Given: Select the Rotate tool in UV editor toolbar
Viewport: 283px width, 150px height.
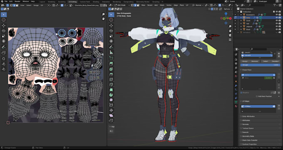Looking at the screenshot, I should [4, 31].
